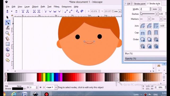Open the Dashes pattern dropdown
Viewport: 170px width, 96px height.
coord(156,14)
